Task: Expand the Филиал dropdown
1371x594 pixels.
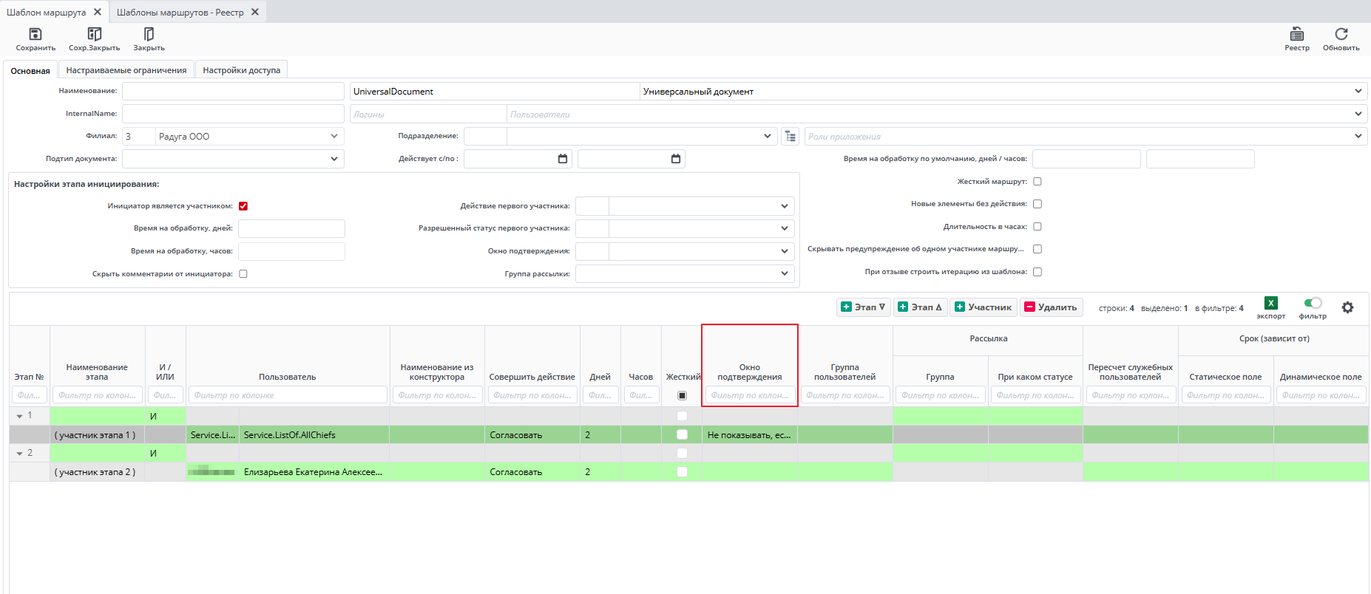Action: click(334, 137)
